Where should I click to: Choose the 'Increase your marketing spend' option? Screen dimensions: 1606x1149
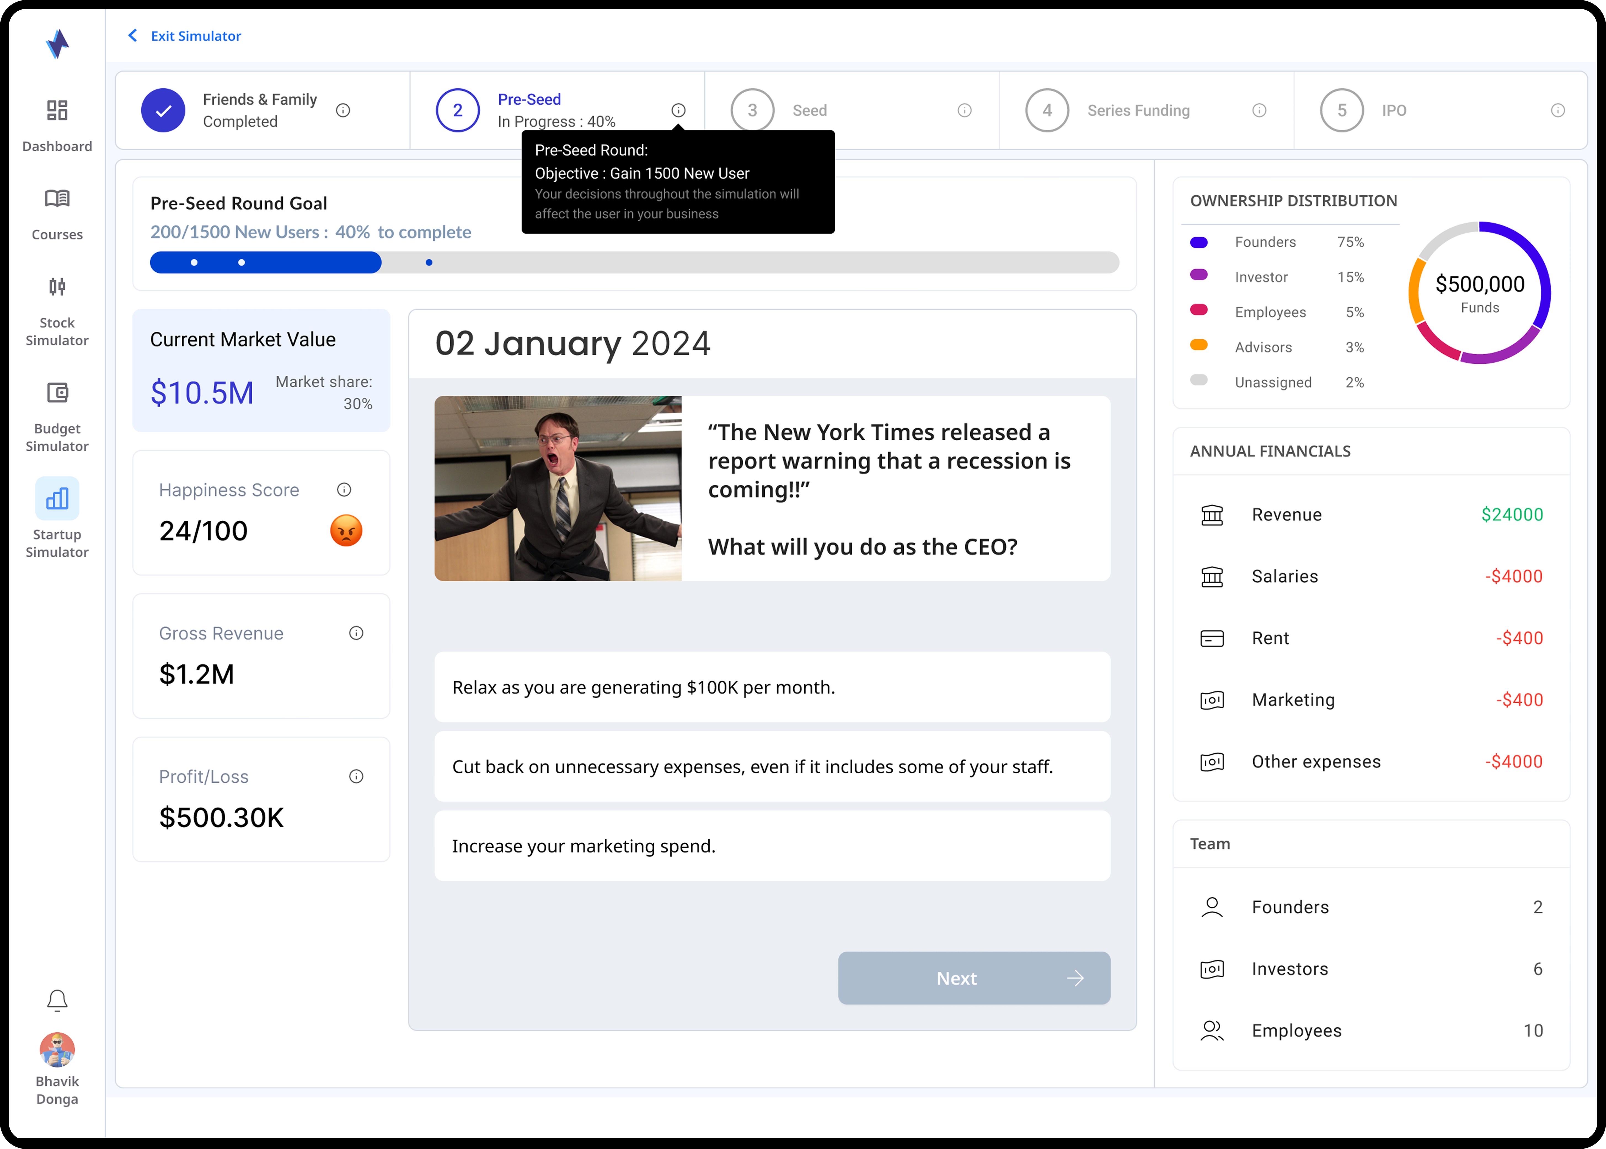[772, 846]
